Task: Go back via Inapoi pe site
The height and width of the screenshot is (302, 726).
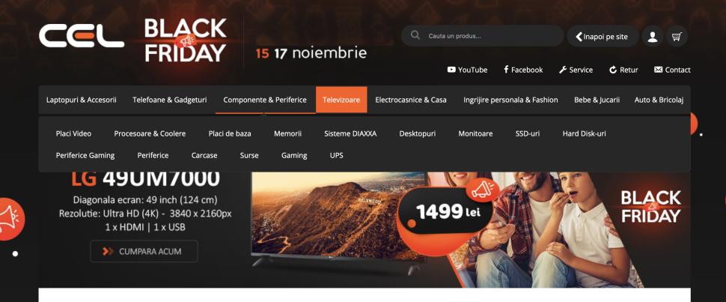Action: click(x=603, y=36)
